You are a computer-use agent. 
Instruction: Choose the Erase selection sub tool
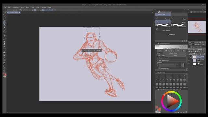179,26
